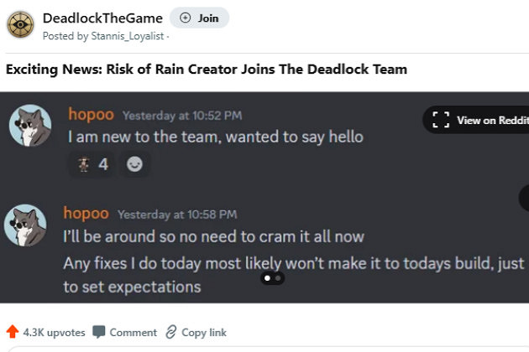Select the second gallery pagination dot
Image resolution: width=529 pixels, height=352 pixels.
[279, 277]
